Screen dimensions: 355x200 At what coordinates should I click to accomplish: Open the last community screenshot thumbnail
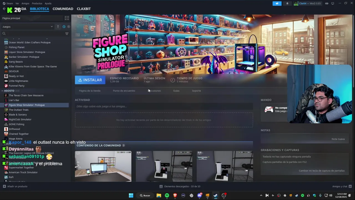click(225, 166)
